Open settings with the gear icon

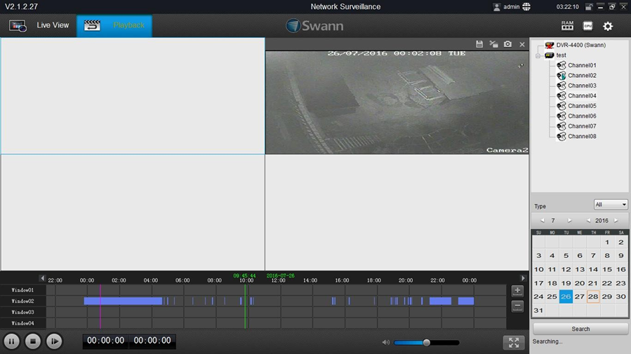tap(608, 27)
